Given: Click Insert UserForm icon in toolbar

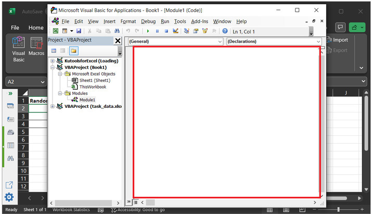Looking at the screenshot, I should click(x=65, y=31).
